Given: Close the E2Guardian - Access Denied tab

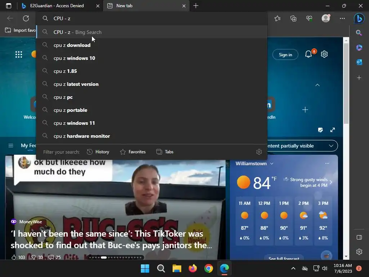Looking at the screenshot, I should click(x=98, y=6).
